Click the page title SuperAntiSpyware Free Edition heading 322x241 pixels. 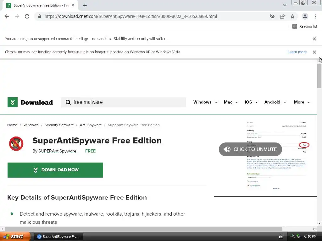tap(97, 141)
